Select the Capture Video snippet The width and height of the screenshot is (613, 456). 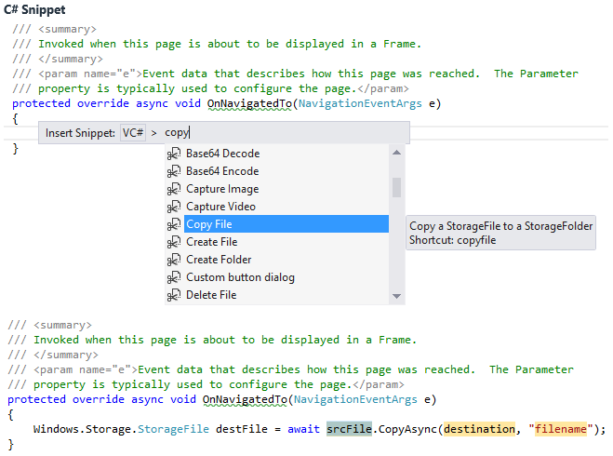tap(220, 207)
